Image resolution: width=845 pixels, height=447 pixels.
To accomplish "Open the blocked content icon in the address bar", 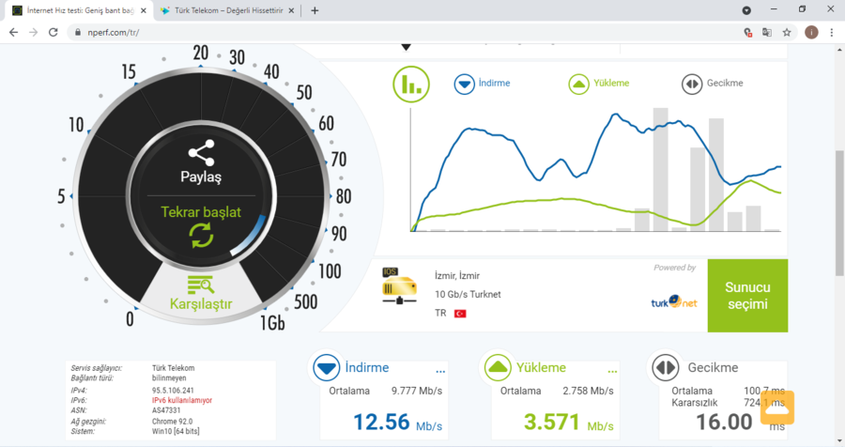I will (x=747, y=32).
